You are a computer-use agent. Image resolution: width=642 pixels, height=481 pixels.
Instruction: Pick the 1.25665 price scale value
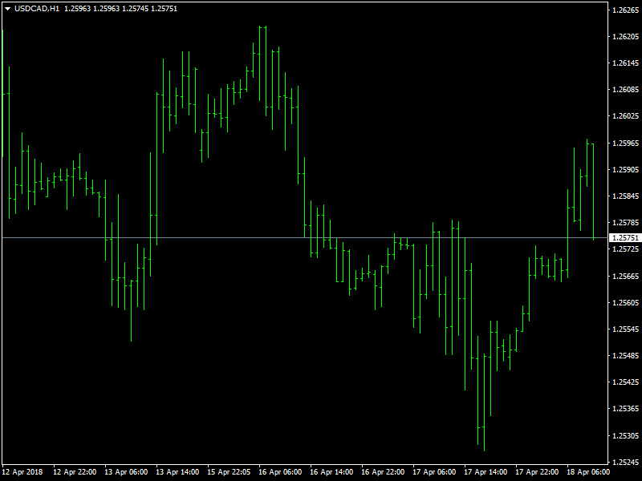click(x=625, y=276)
